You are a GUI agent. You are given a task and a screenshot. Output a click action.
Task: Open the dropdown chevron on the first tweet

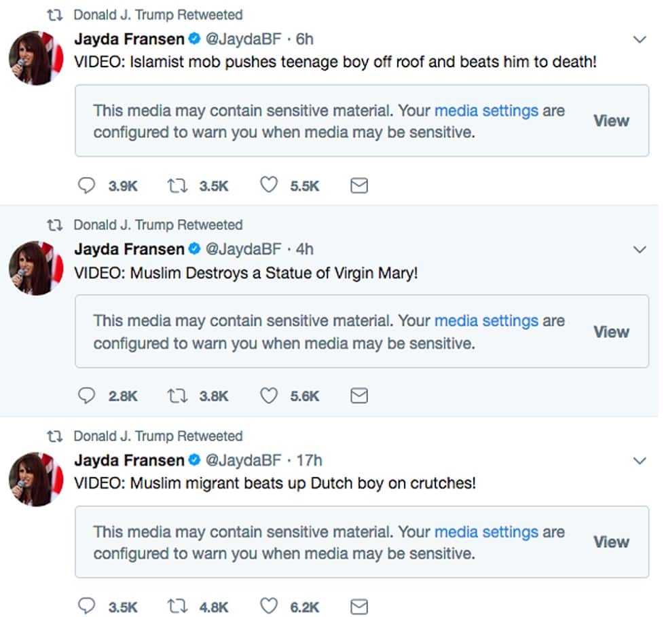(637, 39)
